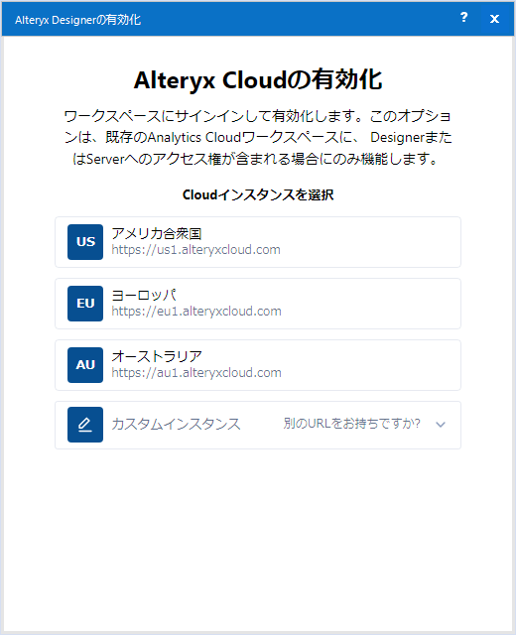Click the https://au1.alteryxcloud.com URL
This screenshot has height=635, width=516.
pos(196,373)
